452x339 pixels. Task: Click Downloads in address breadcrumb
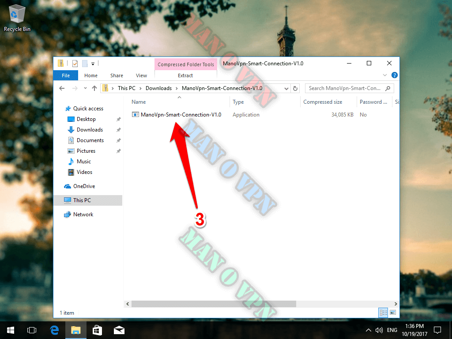click(x=158, y=88)
